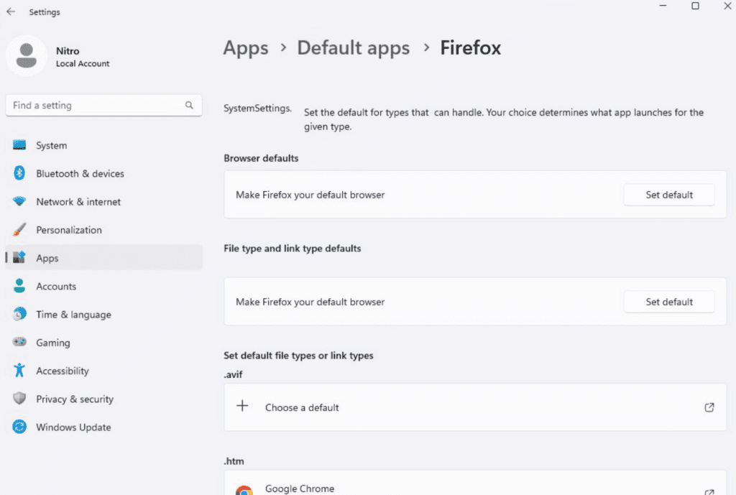This screenshot has height=495, width=736.
Task: Open external link icon for .htm row
Action: tap(709, 491)
